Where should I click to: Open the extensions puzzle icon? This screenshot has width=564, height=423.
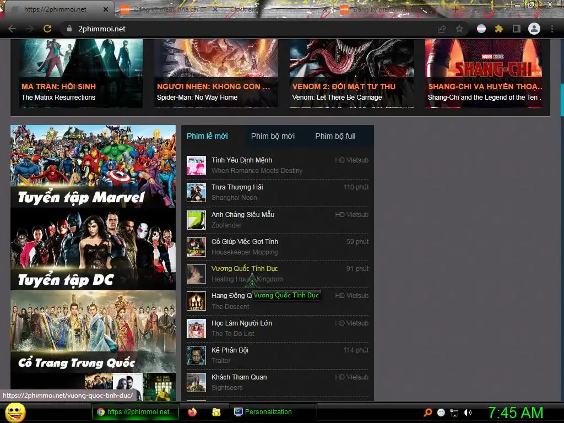[498, 29]
